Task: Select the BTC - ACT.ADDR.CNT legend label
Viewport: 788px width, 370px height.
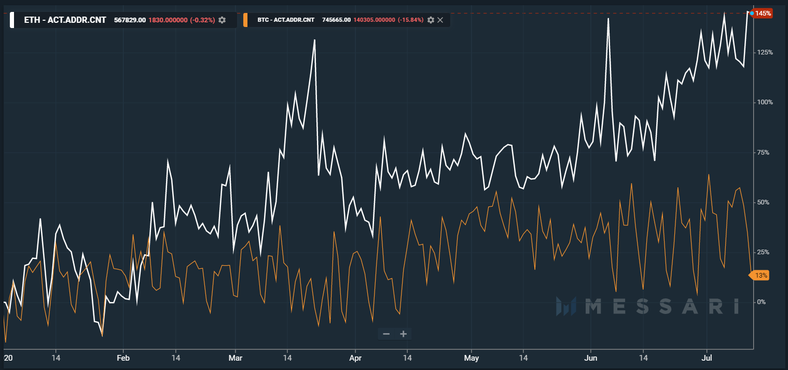Action: [286, 20]
